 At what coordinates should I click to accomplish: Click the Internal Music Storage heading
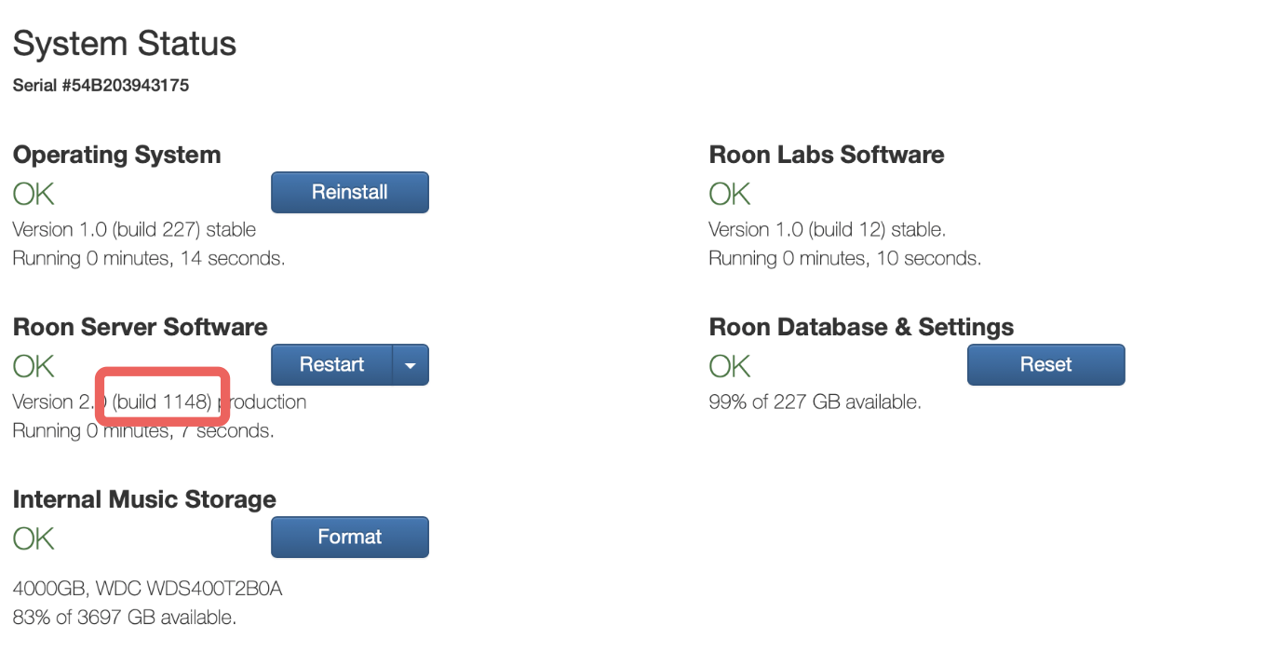point(144,499)
